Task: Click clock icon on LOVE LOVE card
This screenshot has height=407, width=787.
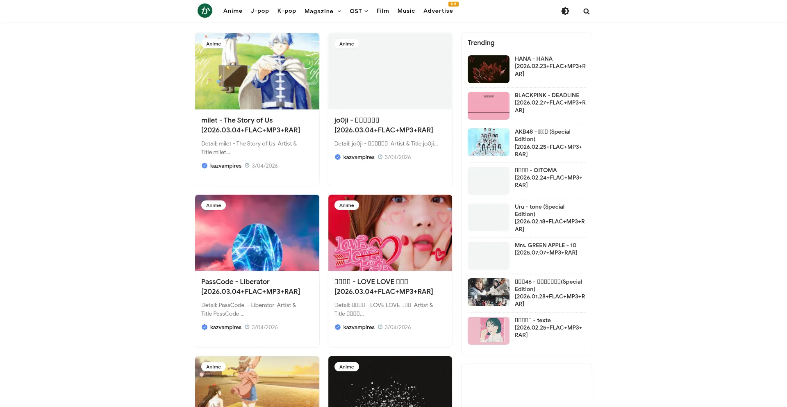Action: point(380,327)
